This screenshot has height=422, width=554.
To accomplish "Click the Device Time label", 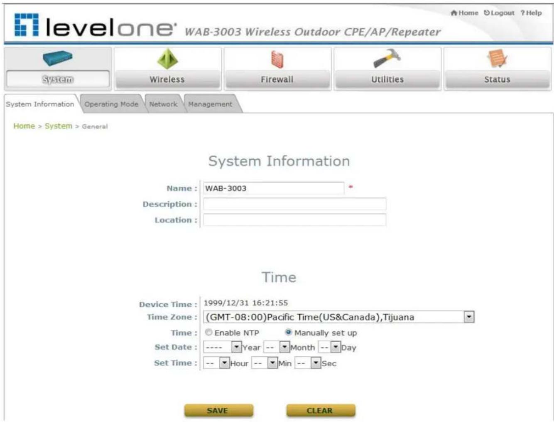I will pos(168,304).
